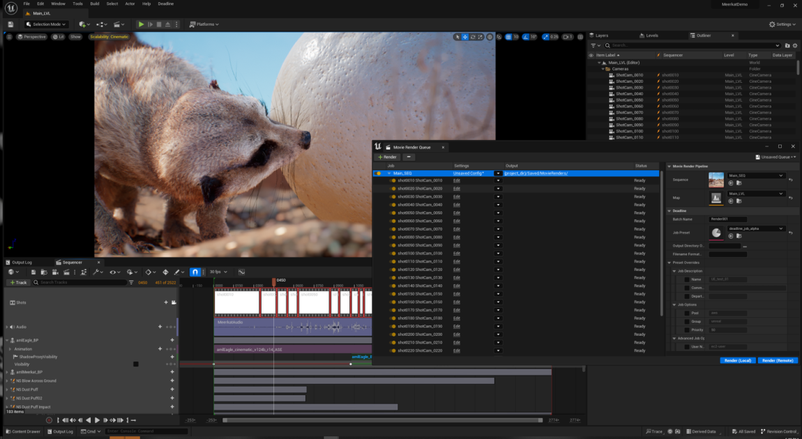Select the Play button in the main toolbar
This screenshot has width=802, height=439.
pos(142,24)
